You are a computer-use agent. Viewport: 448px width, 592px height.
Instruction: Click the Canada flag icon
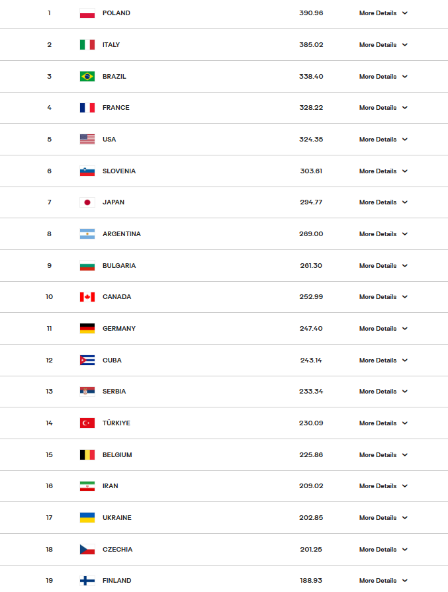pyautogui.click(x=87, y=297)
